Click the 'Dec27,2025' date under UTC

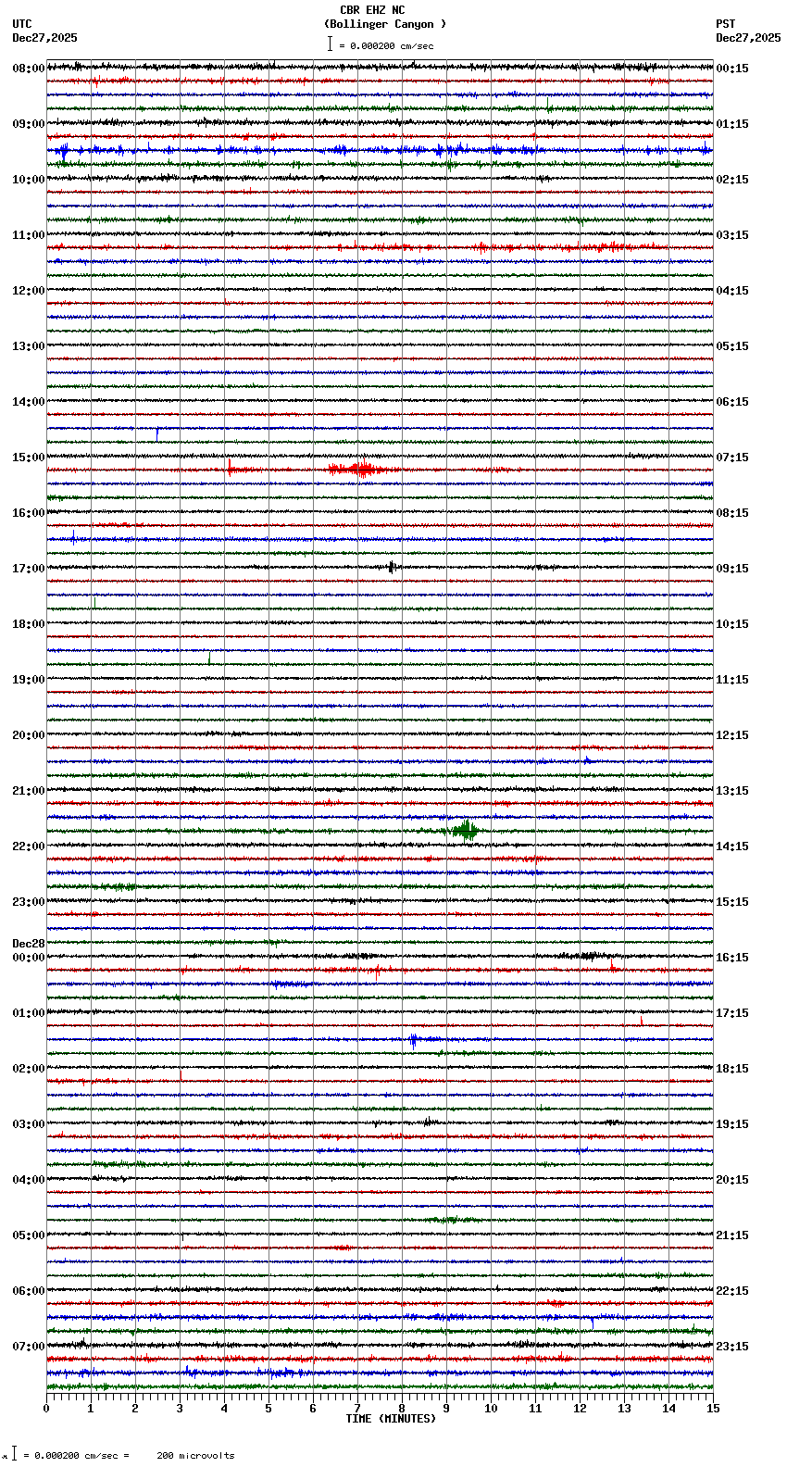[44, 38]
